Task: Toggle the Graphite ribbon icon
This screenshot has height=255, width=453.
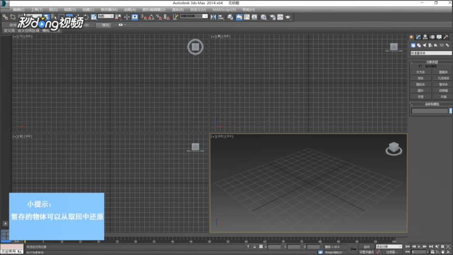Action: [239, 17]
